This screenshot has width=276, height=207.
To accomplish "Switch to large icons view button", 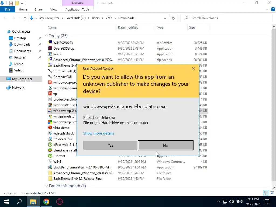I will coord(272,193).
